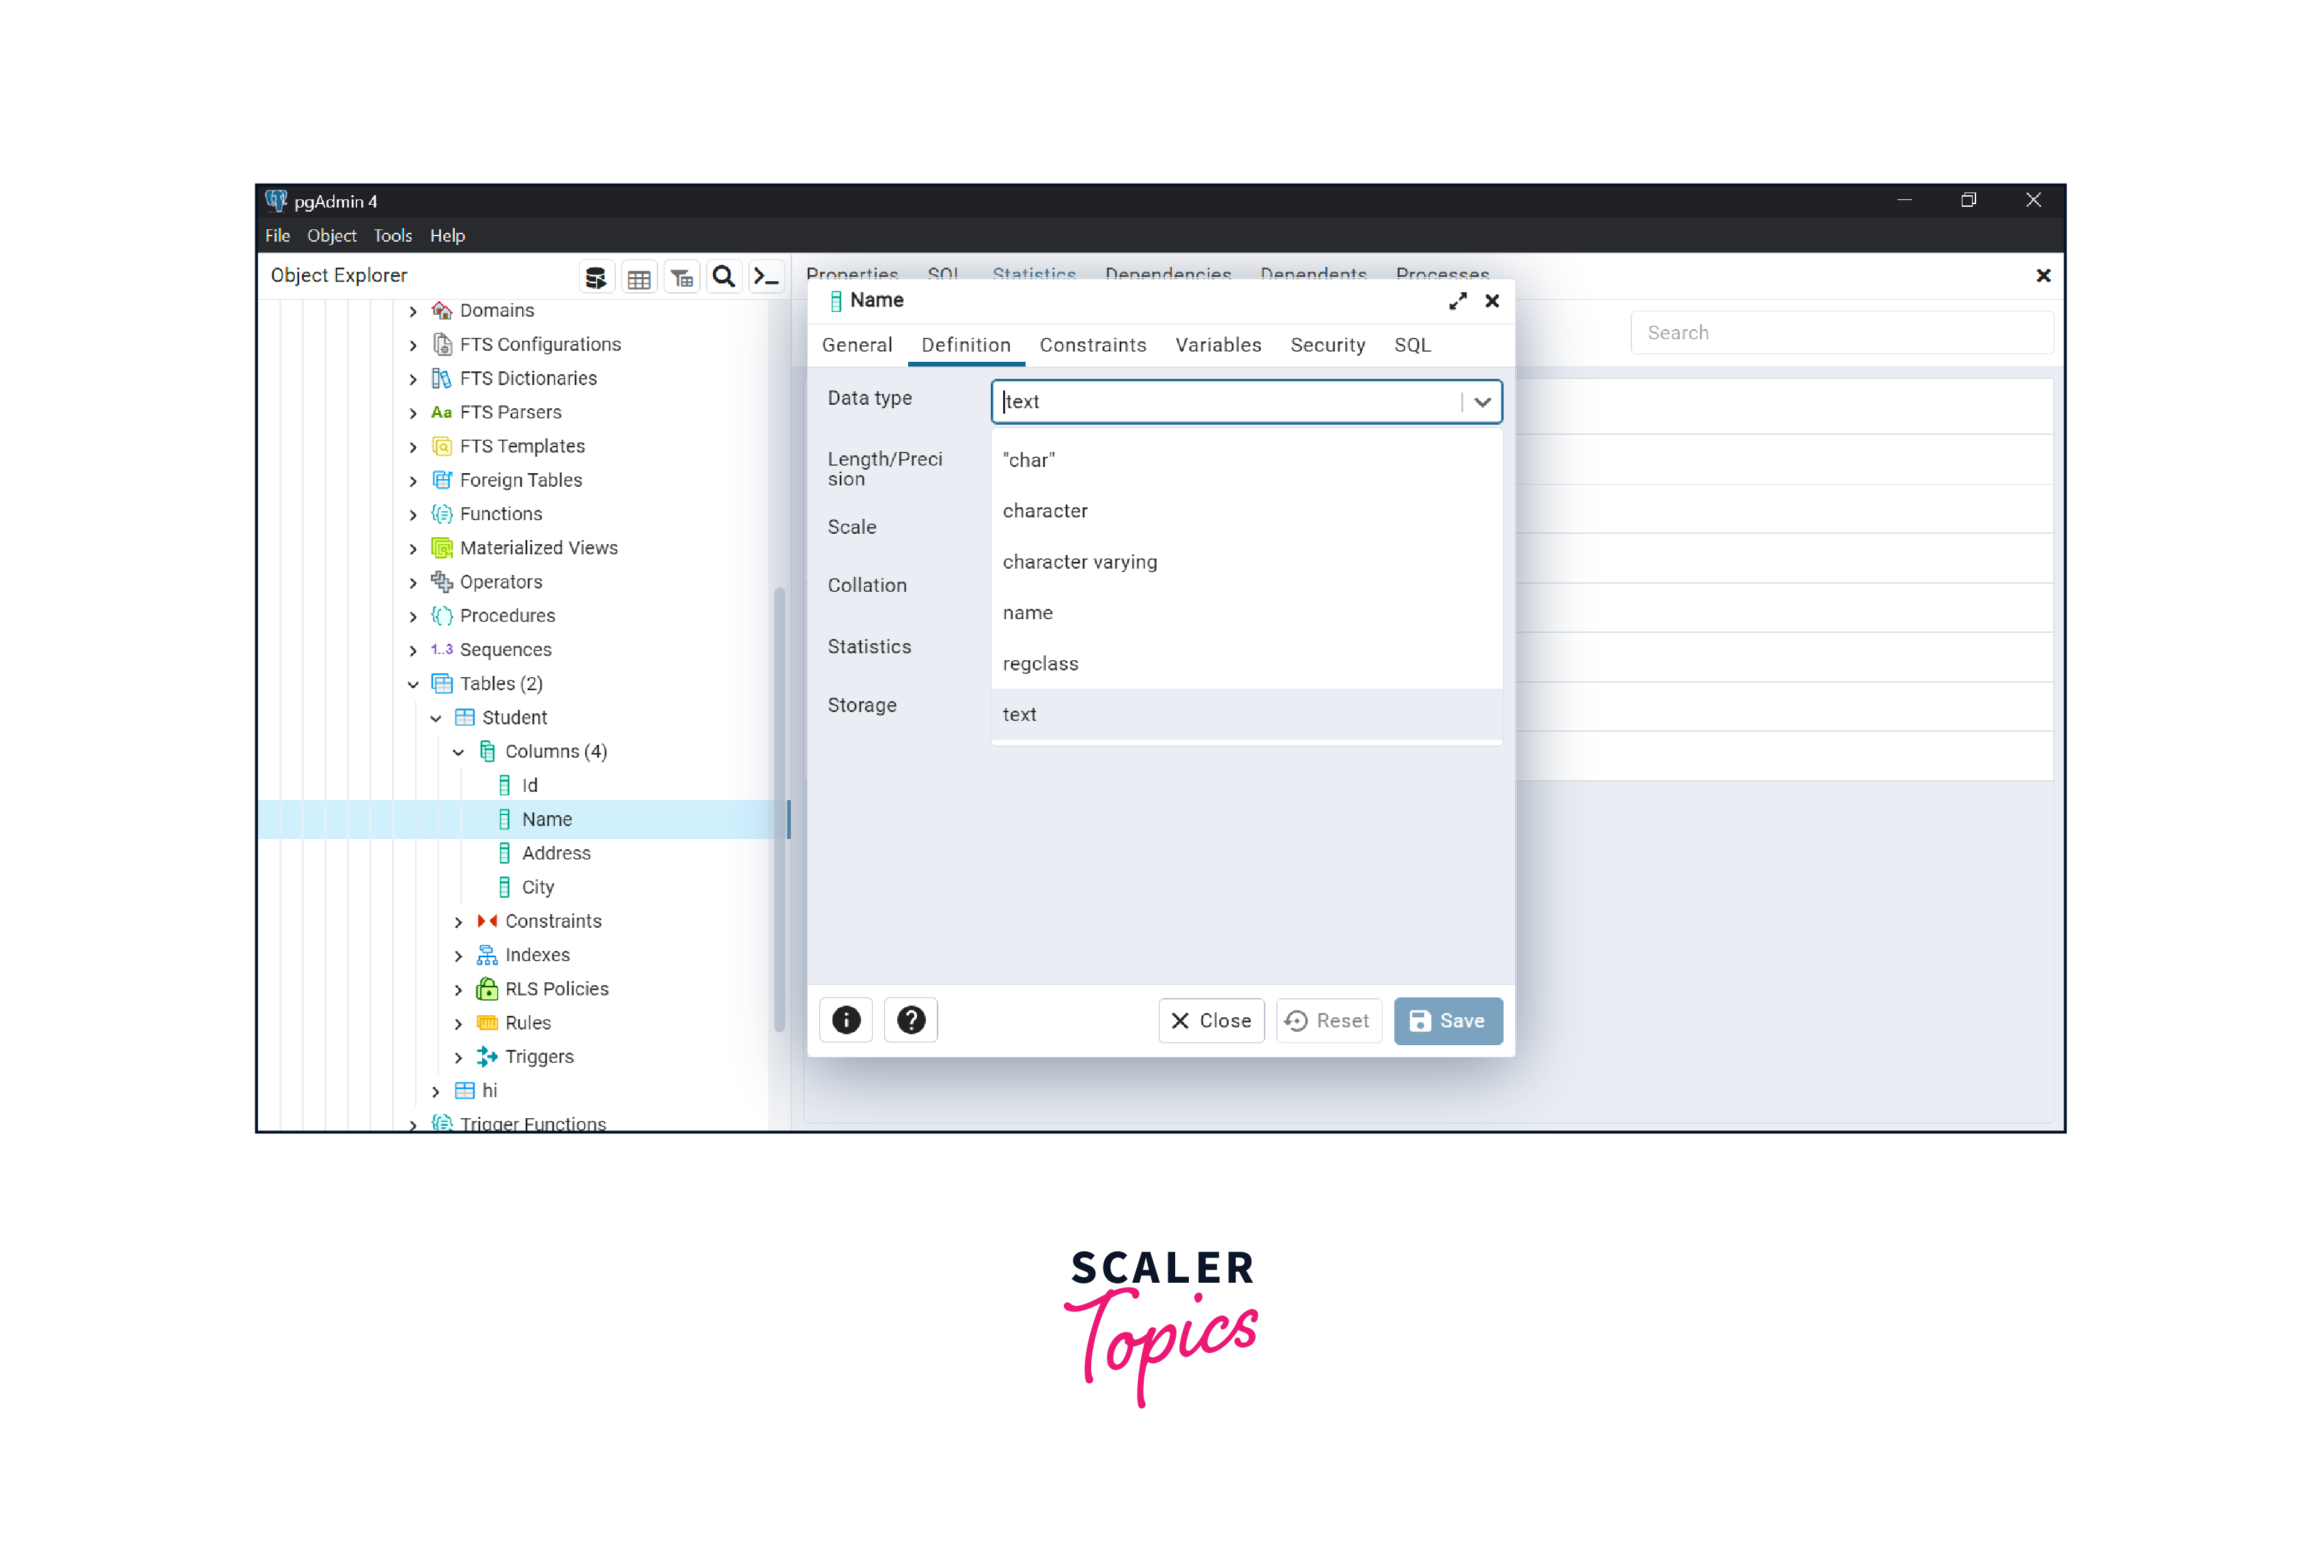Click the filter icon in Object Explorer
Viewport: 2323px width, 1549px height.
point(681,276)
